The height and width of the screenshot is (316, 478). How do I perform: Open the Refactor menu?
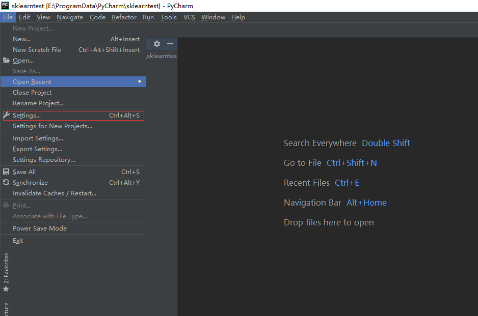point(124,17)
